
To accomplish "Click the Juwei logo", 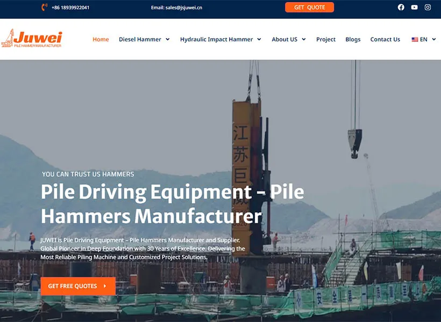I will pyautogui.click(x=32, y=38).
